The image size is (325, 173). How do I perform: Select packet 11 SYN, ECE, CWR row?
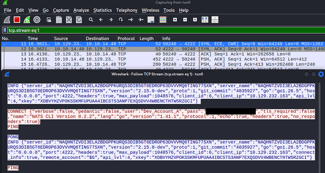tap(163, 44)
